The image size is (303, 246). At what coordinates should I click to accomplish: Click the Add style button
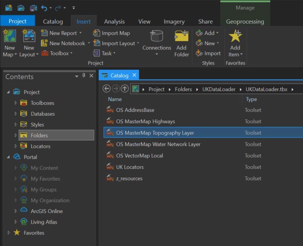[207, 33]
